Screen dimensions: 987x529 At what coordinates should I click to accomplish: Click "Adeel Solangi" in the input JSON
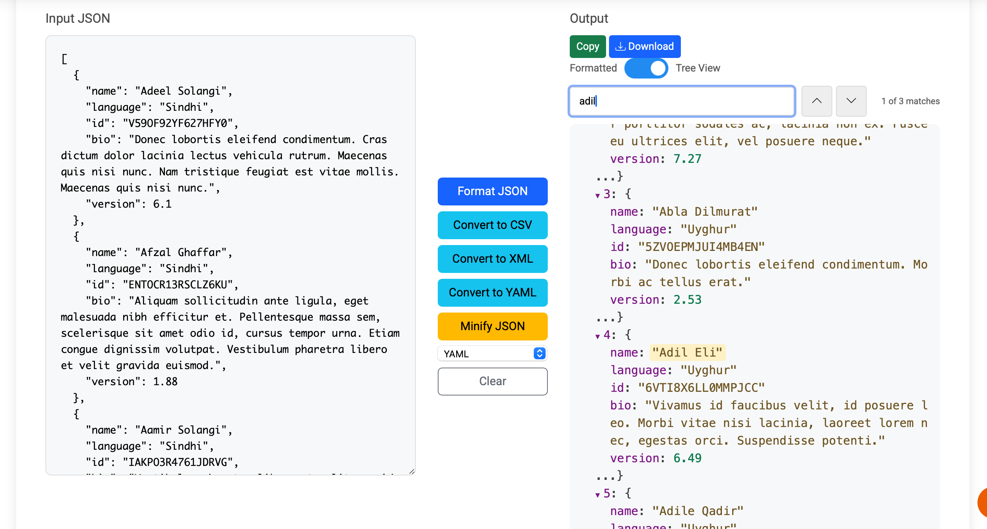click(180, 91)
